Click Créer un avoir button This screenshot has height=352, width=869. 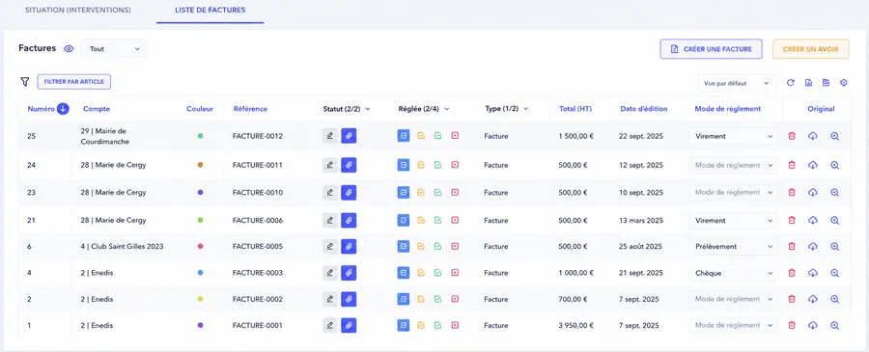tap(811, 49)
